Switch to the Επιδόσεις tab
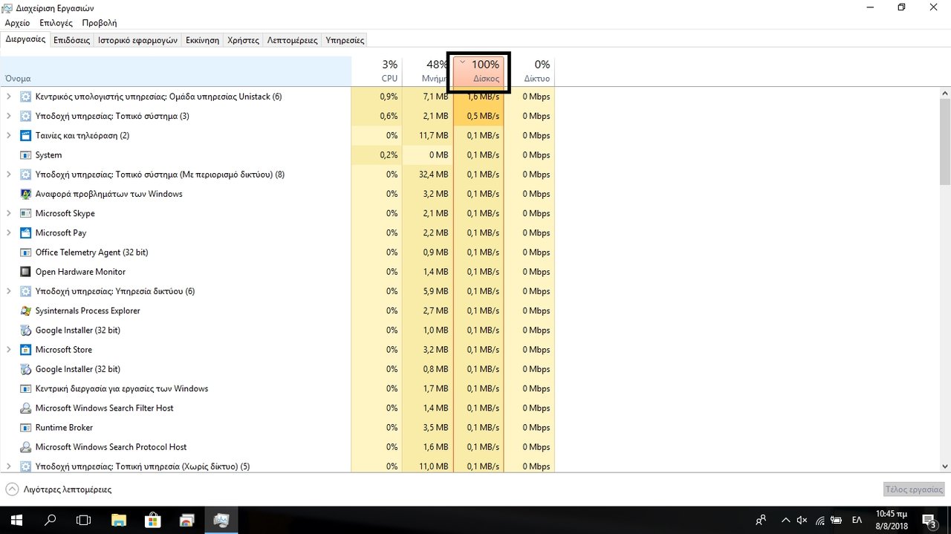Screen dimensions: 951x534 tap(71, 40)
